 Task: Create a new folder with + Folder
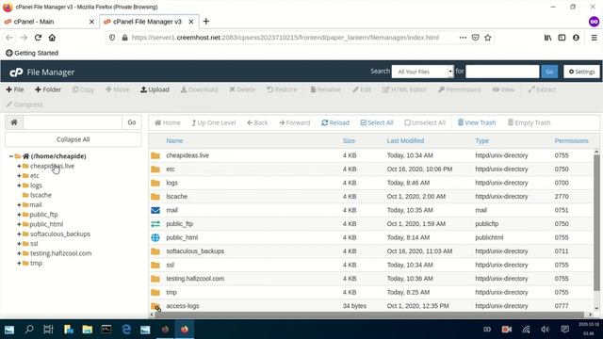[x=48, y=89]
